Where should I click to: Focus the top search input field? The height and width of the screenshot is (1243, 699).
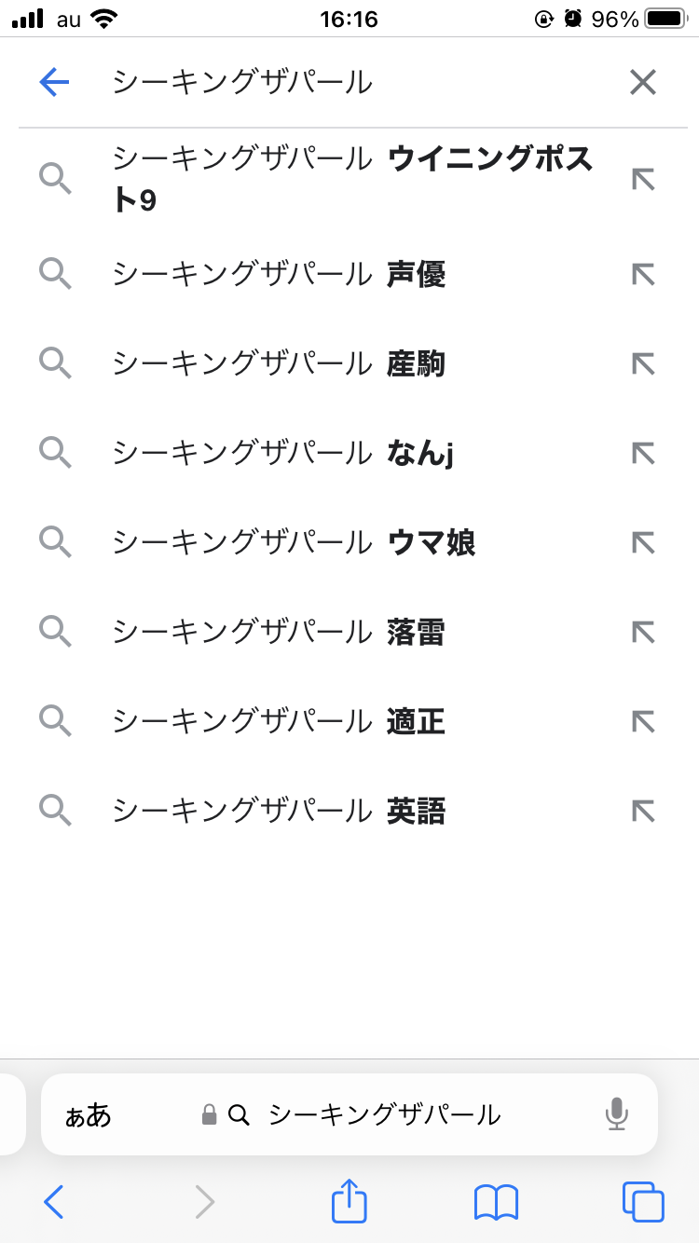[x=354, y=83]
